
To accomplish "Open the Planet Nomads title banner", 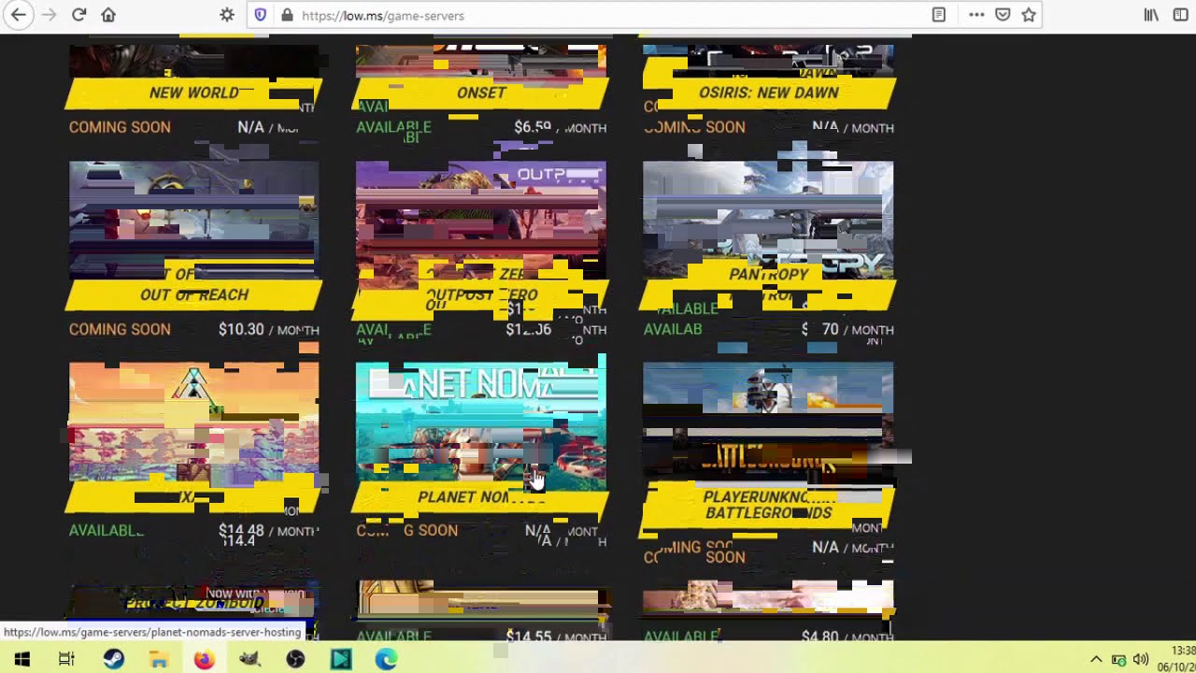I will [481, 497].
